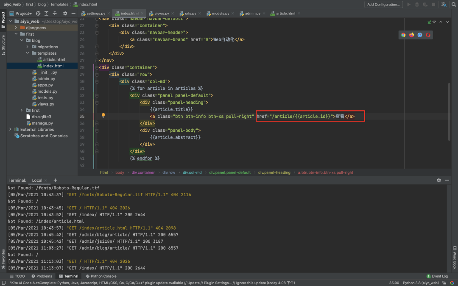458x286 pixels.
Task: Open in Chrome browser preview icon
Action: pos(403,35)
